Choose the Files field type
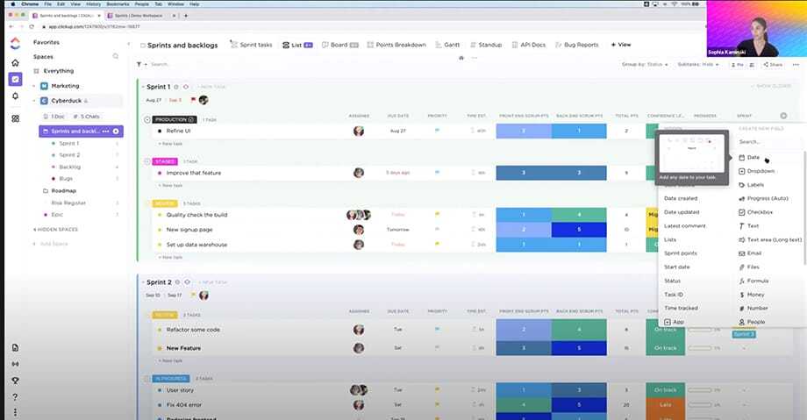Screen dimensions: 807x420 click(749, 267)
